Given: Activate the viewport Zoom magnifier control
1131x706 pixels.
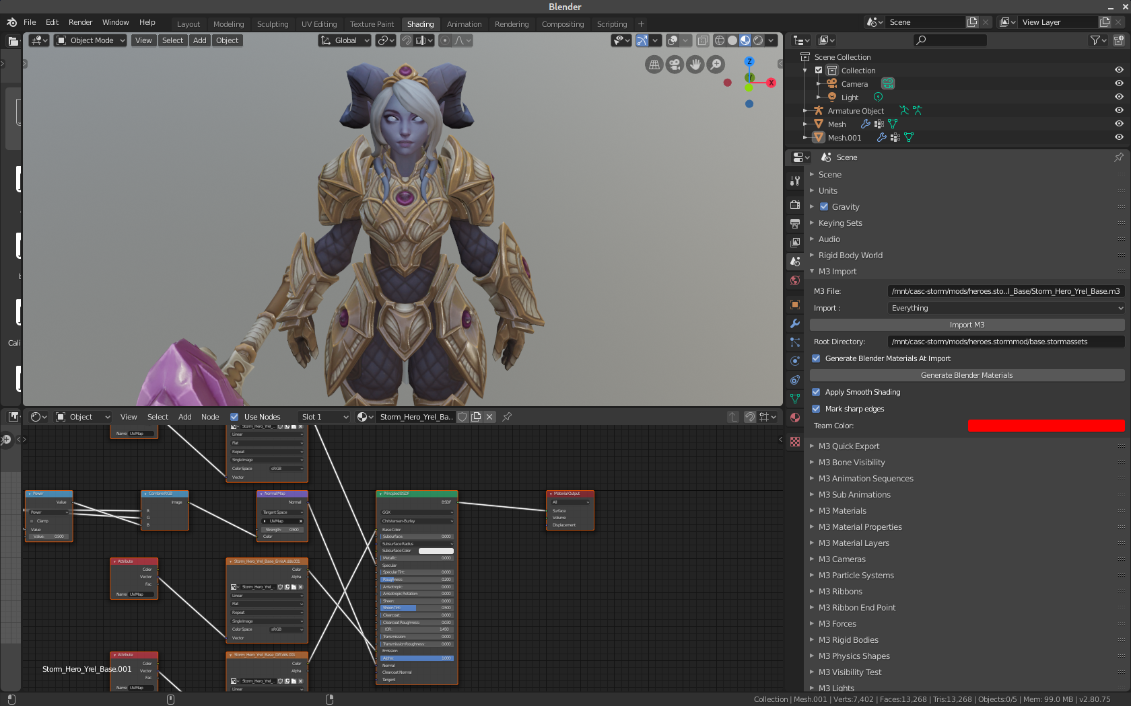Looking at the screenshot, I should 716,64.
